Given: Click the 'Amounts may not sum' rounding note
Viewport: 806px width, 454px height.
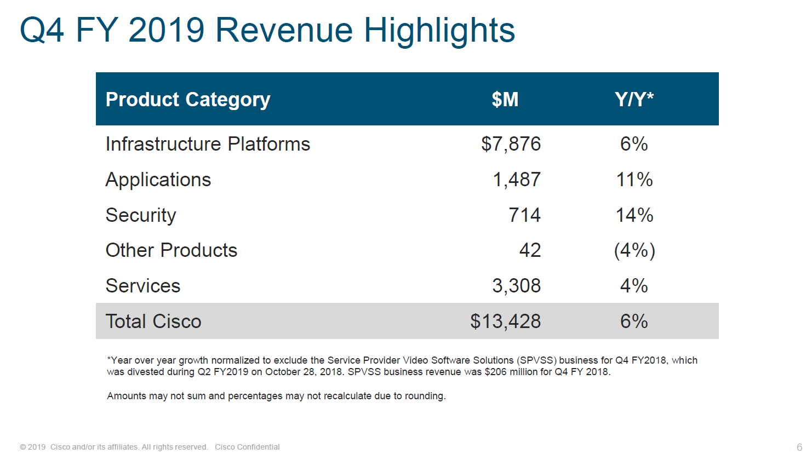Looking at the screenshot, I should coord(276,396).
